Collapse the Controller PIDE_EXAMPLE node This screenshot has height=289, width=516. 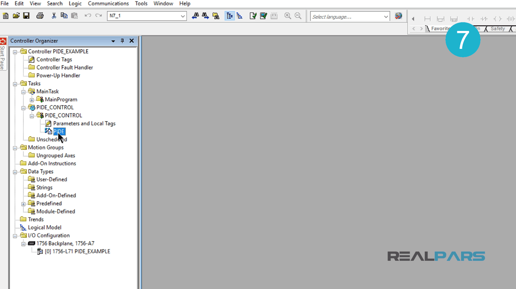pyautogui.click(x=15, y=52)
